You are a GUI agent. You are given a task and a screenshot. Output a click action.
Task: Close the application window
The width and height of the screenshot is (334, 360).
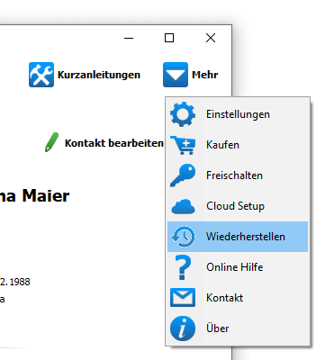211,38
